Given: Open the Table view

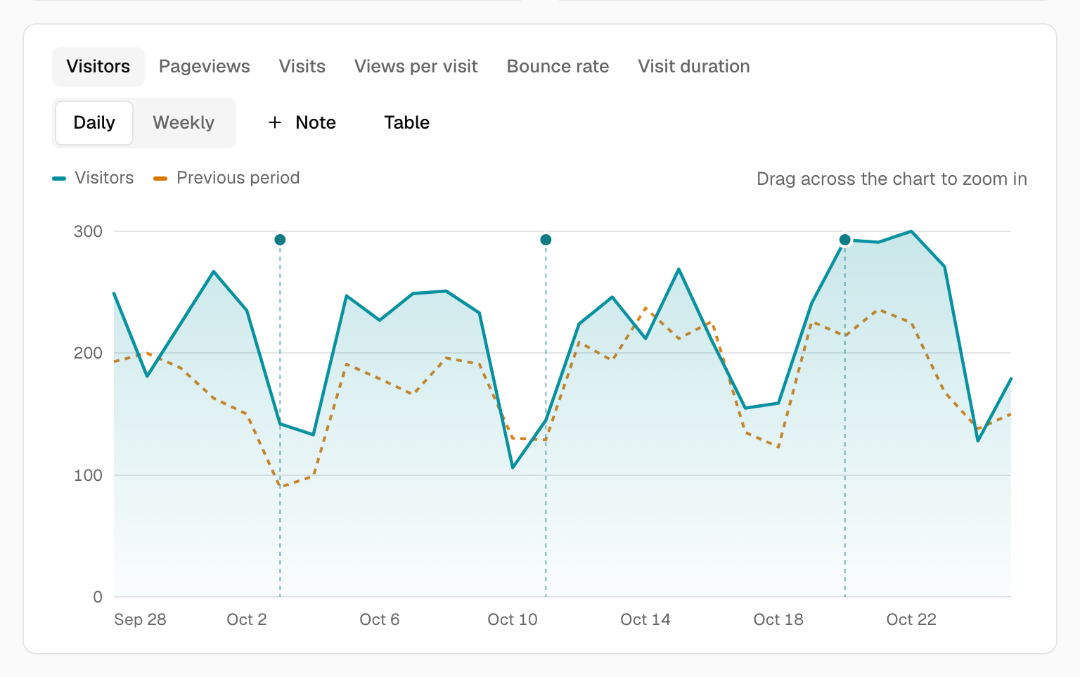Looking at the screenshot, I should pos(407,123).
